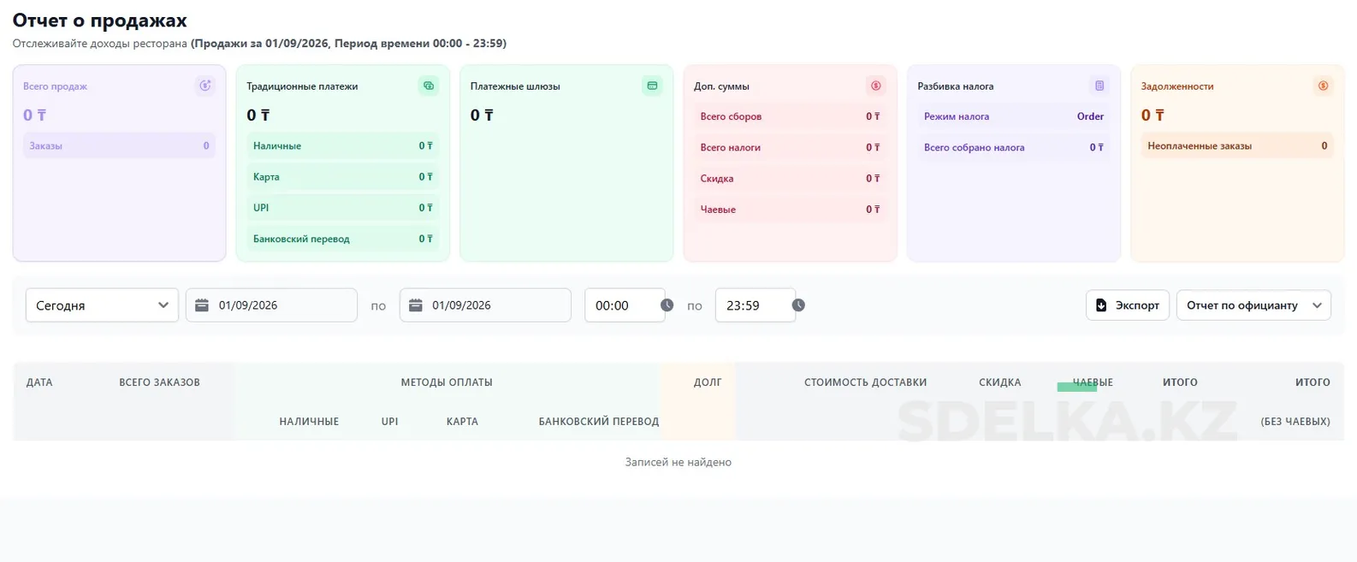This screenshot has height=562, width=1357.
Task: Click the Задолженности coin icon
Action: click(x=1323, y=86)
